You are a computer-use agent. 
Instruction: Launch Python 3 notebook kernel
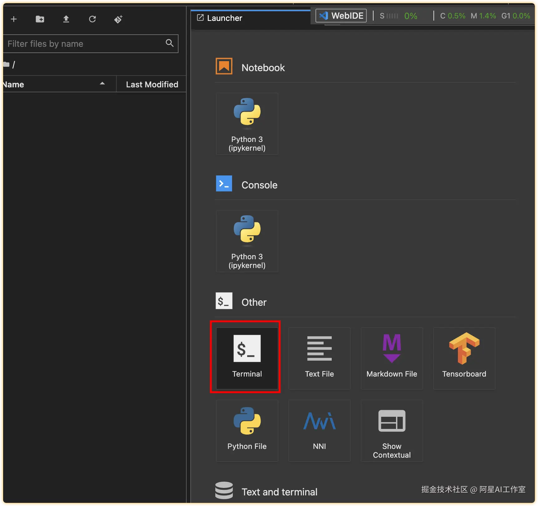(x=247, y=124)
